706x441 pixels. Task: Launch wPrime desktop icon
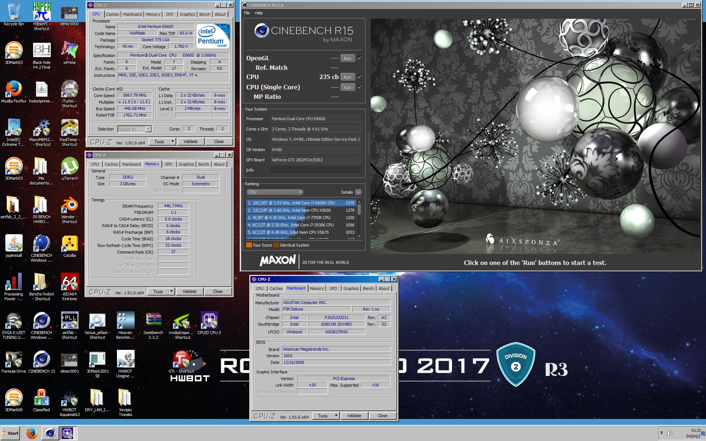(69, 53)
